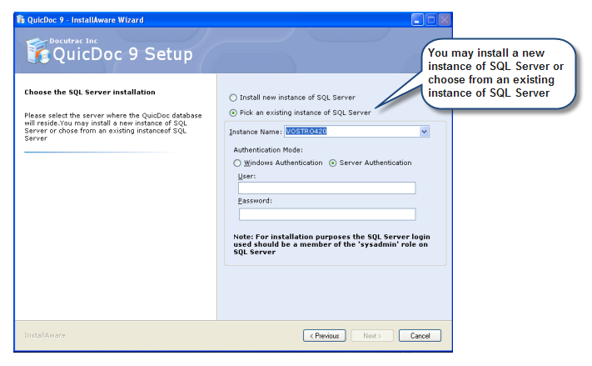This screenshot has width=592, height=366.
Task: Cancel the QuicDoc 9 setup
Action: tap(420, 336)
